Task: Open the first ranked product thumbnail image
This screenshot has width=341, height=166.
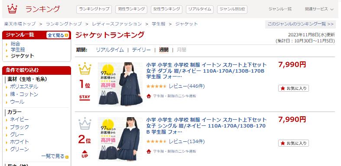Action: click(120, 84)
